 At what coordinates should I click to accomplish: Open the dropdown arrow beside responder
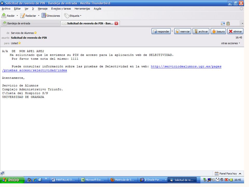[x=172, y=31]
